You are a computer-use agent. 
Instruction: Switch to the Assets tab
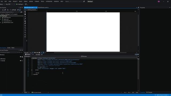pos(9,48)
